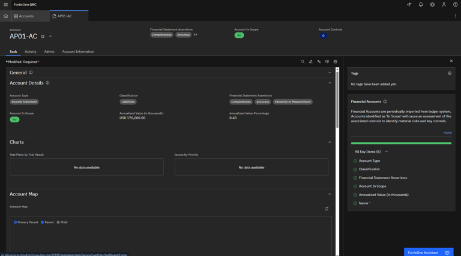This screenshot has height=256, width=461.
Task: Click the Account In Scope No badge in header
Action: [239, 35]
